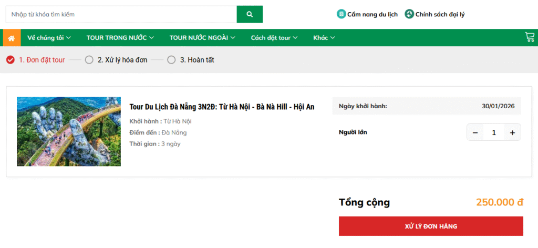This screenshot has height=248, width=538.
Task: Click the orange home icon
Action: (x=12, y=37)
